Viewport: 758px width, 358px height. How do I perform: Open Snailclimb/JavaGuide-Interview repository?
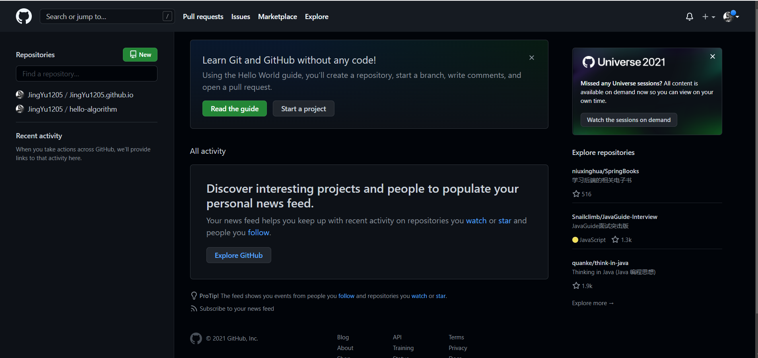coord(614,217)
